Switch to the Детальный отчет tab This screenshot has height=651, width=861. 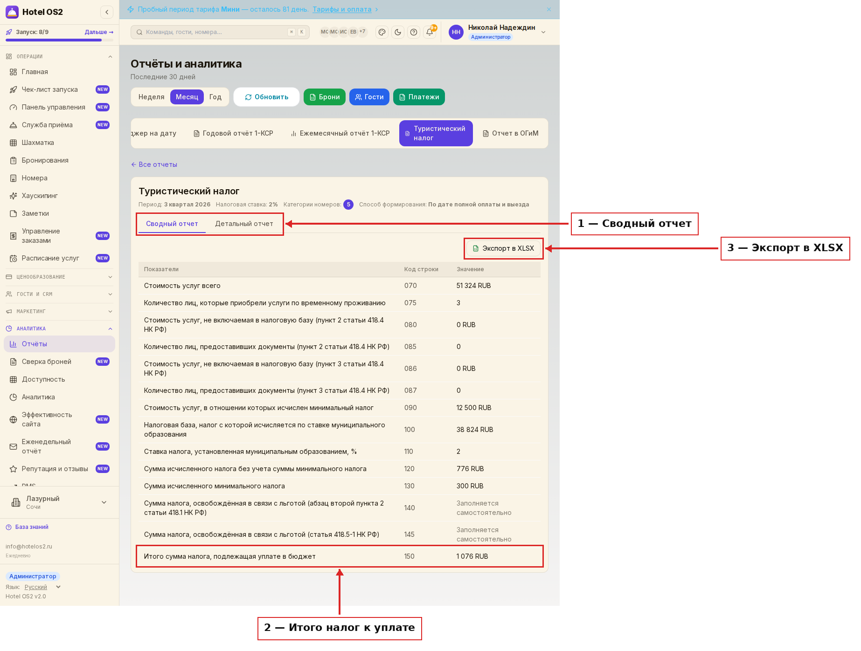pyautogui.click(x=244, y=224)
